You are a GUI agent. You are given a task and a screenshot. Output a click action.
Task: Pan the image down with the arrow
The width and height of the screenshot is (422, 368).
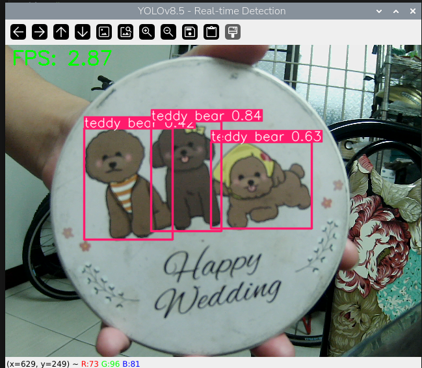[x=83, y=32]
